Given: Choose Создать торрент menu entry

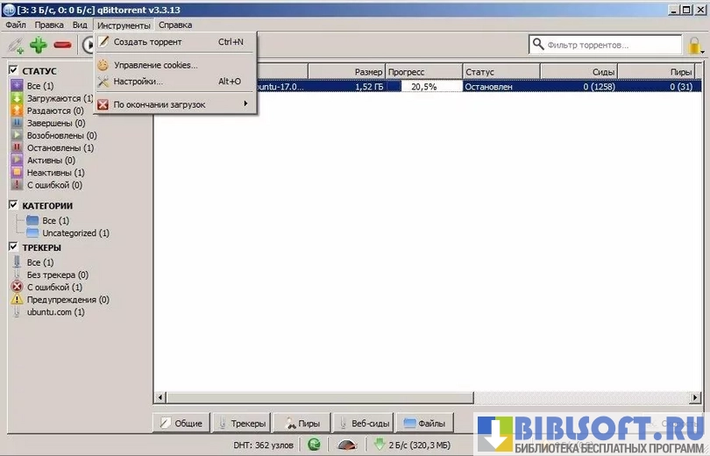Looking at the screenshot, I should 147,41.
